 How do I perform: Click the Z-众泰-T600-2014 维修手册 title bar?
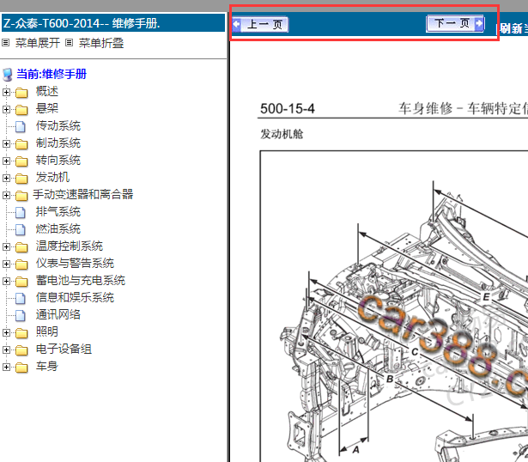113,23
